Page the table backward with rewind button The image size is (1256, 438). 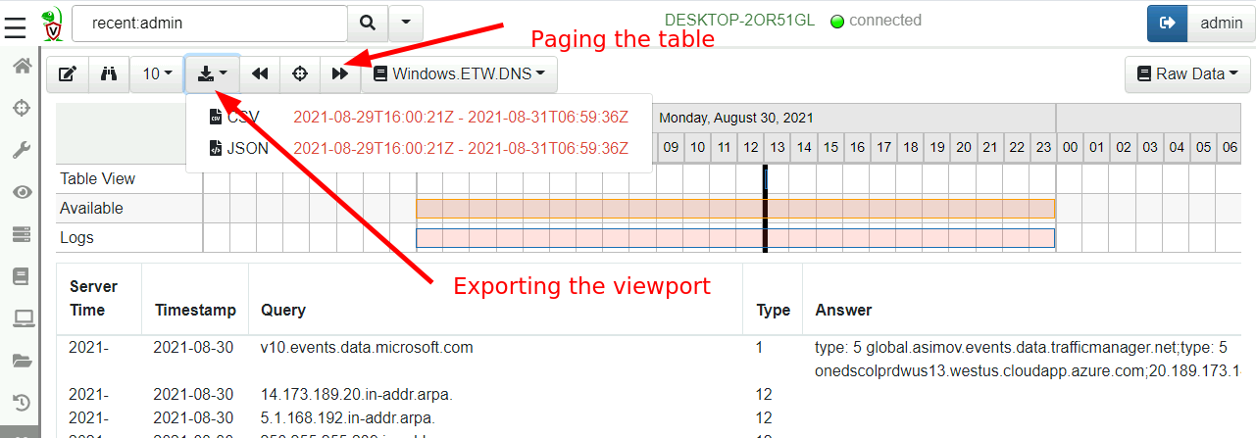click(x=260, y=73)
